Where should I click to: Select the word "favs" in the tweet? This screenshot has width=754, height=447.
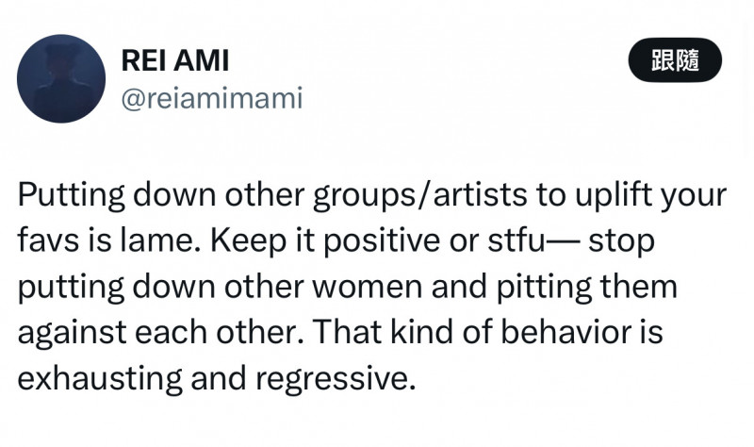coord(47,243)
